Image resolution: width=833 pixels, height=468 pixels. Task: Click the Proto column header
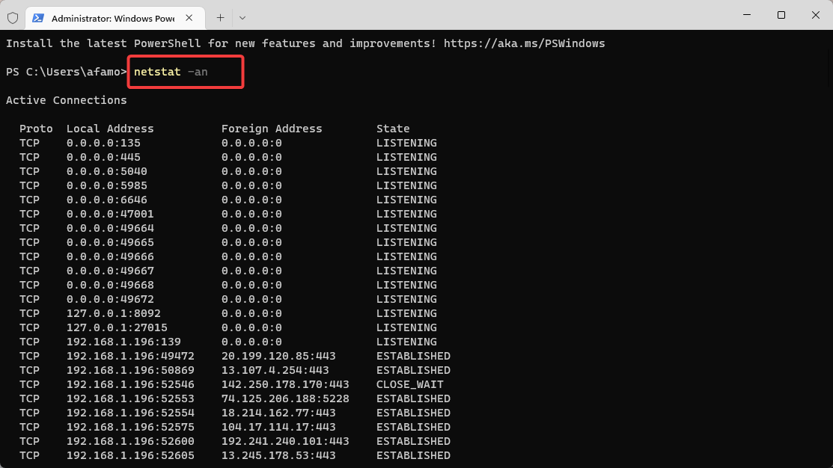(36, 128)
